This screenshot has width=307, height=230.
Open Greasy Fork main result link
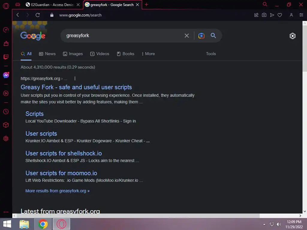click(x=76, y=87)
